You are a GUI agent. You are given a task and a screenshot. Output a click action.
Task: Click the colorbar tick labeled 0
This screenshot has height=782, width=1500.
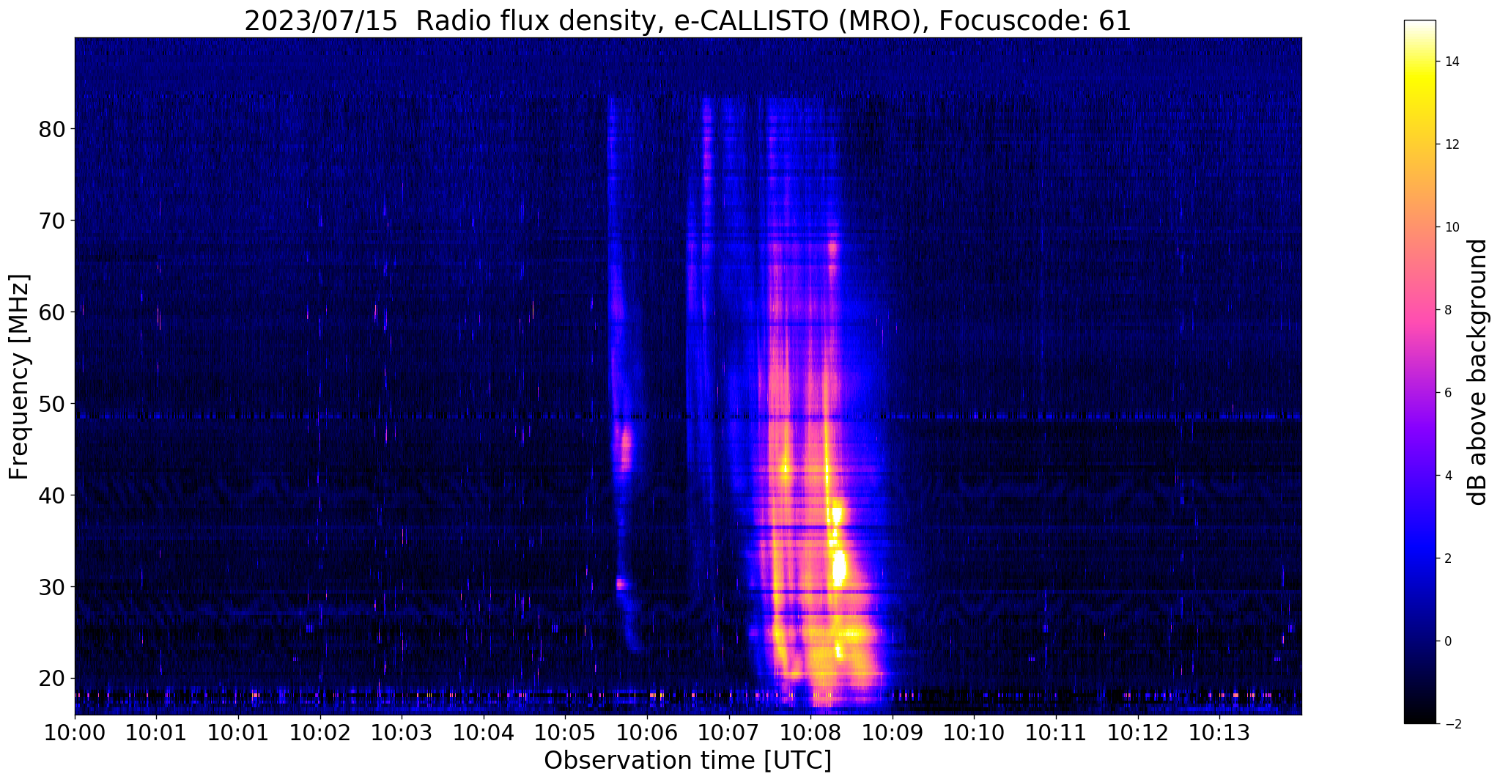(1447, 641)
